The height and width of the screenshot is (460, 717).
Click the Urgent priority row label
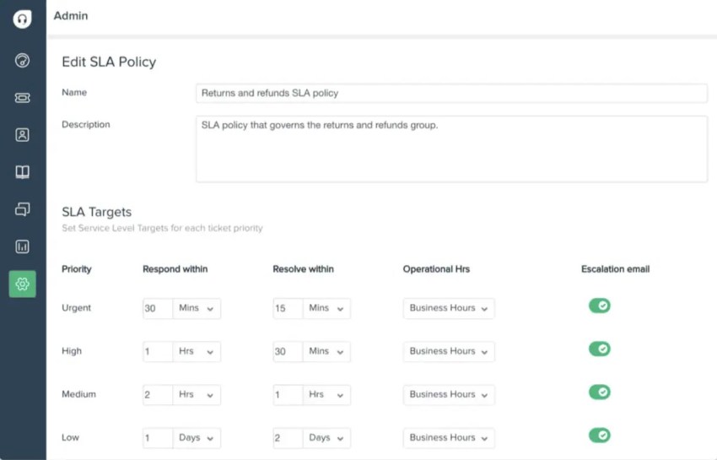coord(77,307)
